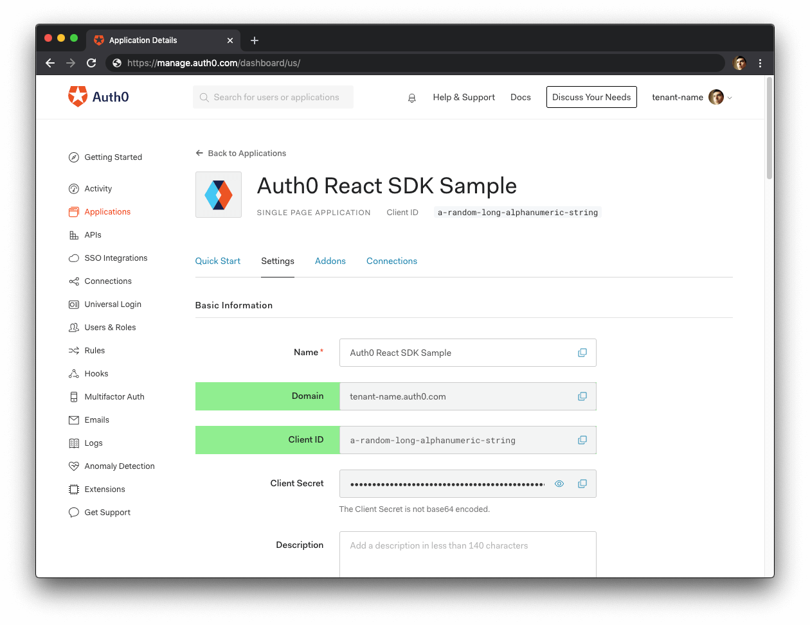Click the Users & Roles sidebar icon
Image resolution: width=810 pixels, height=625 pixels.
pos(74,328)
